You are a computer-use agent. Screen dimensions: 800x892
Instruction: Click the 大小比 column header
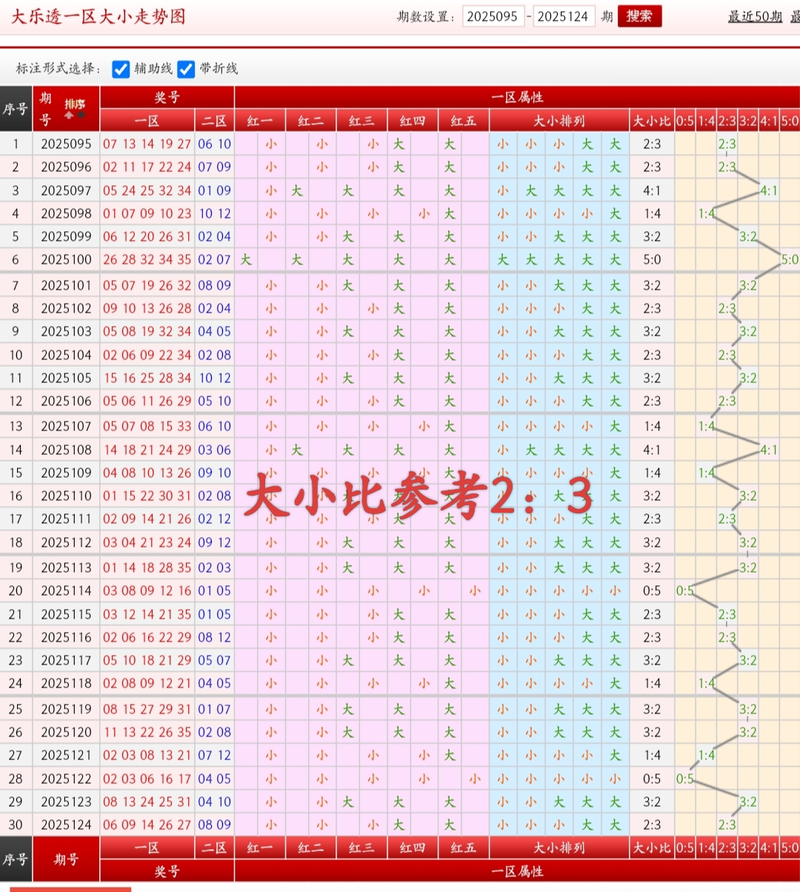tap(651, 120)
